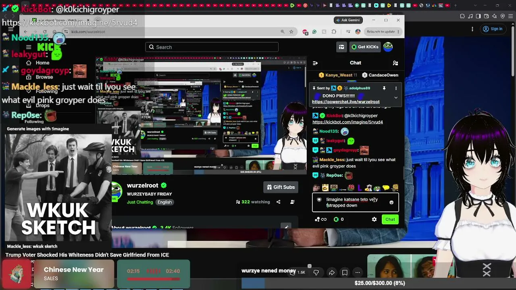Open the zoom magnifier icon in address bar

click(x=282, y=32)
